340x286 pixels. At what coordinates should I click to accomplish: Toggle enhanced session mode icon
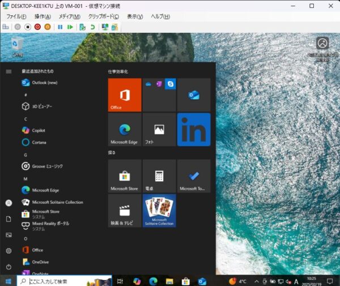105,27
